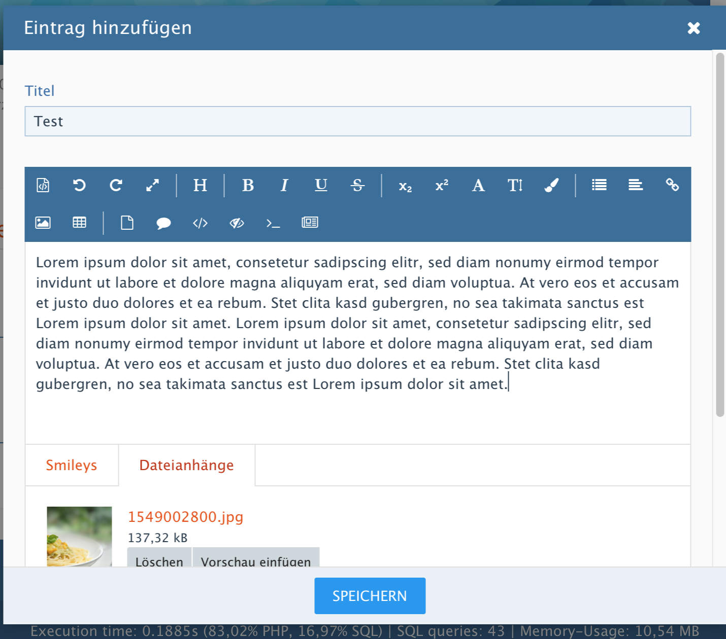
Task: Open the heading size dropdown
Action: [x=200, y=185]
